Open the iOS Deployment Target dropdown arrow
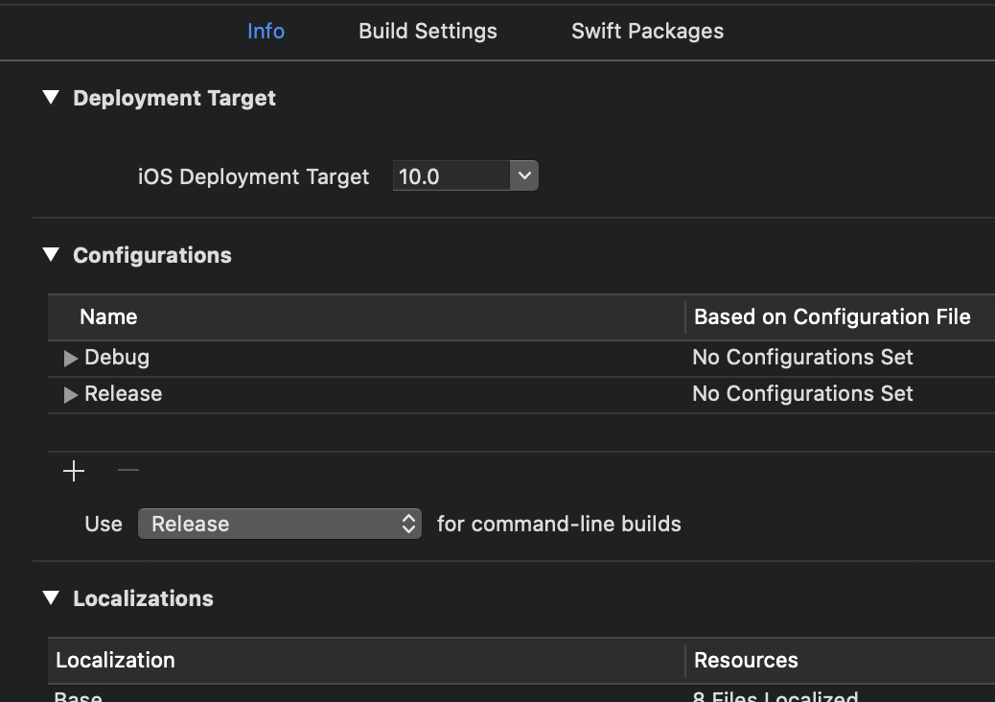 tap(523, 176)
